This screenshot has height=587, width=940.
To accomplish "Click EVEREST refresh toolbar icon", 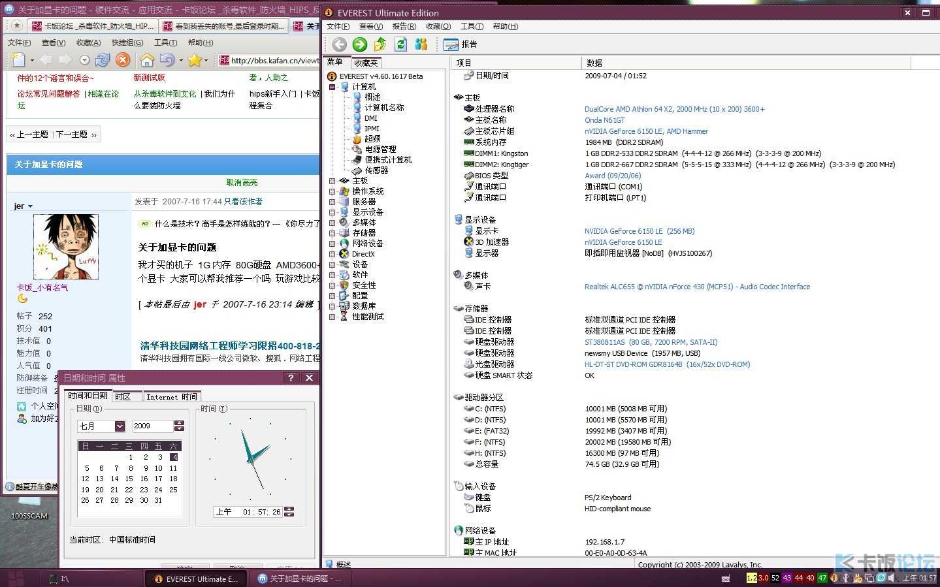I will click(x=401, y=44).
